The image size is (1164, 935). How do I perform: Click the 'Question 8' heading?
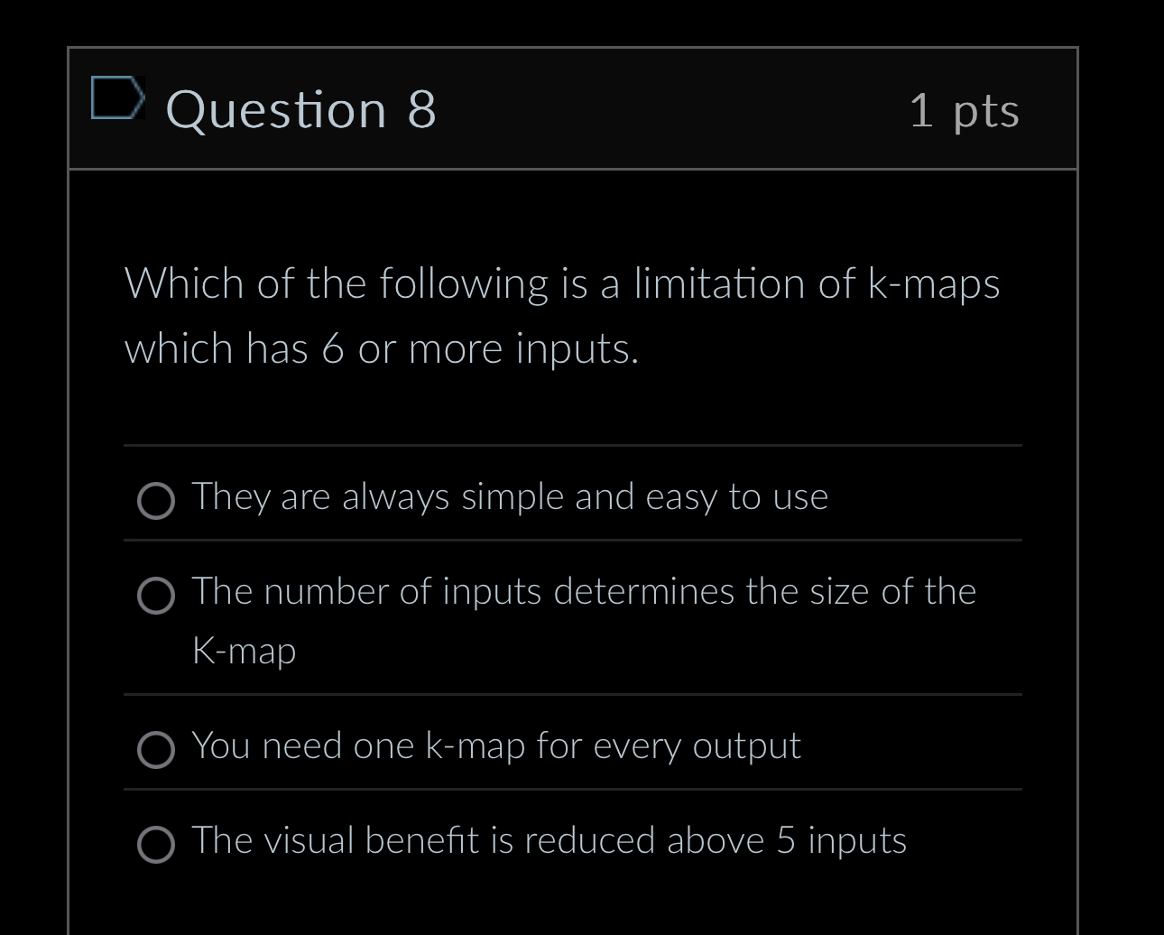coord(301,108)
